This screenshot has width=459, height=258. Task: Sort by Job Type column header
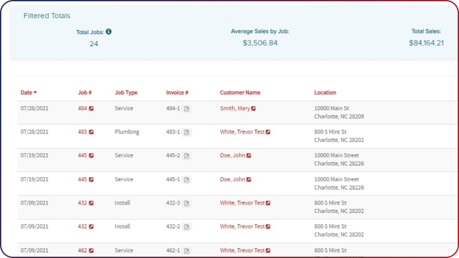coord(126,93)
